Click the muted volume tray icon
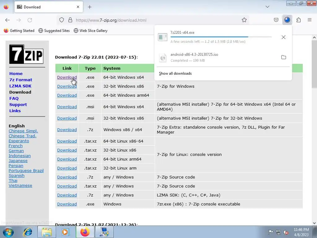The width and height of the screenshot is (317, 238). (x=286, y=232)
